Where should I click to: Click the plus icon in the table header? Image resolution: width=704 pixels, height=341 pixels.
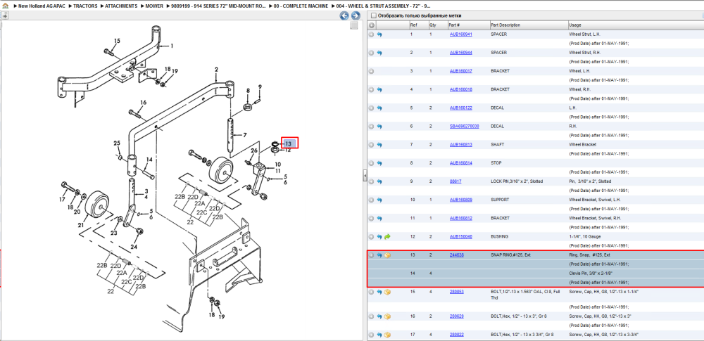371,25
